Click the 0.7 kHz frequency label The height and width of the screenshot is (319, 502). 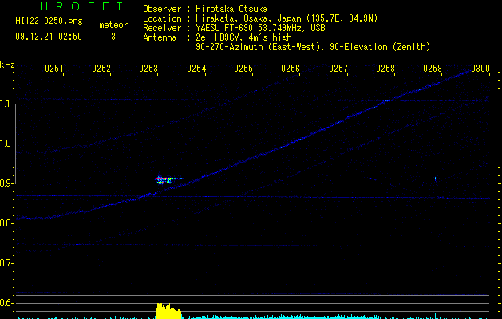coord(7,263)
